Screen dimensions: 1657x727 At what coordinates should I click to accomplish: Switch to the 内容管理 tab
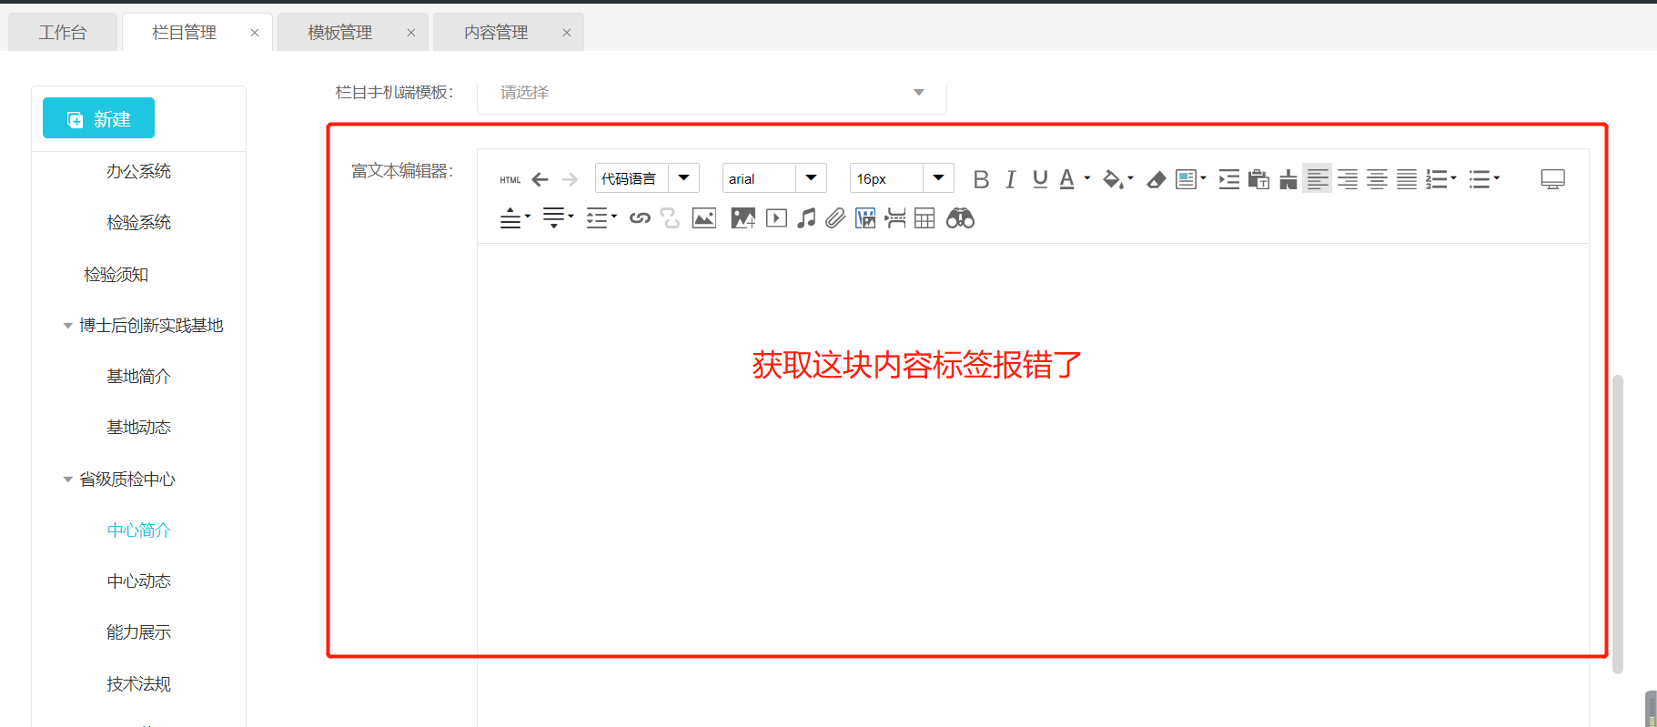495,33
